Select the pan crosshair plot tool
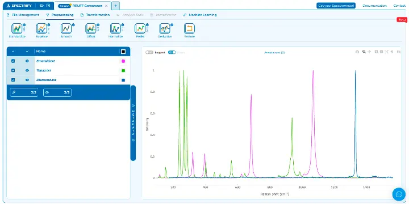This screenshot has height=204, width=409. 369,52
